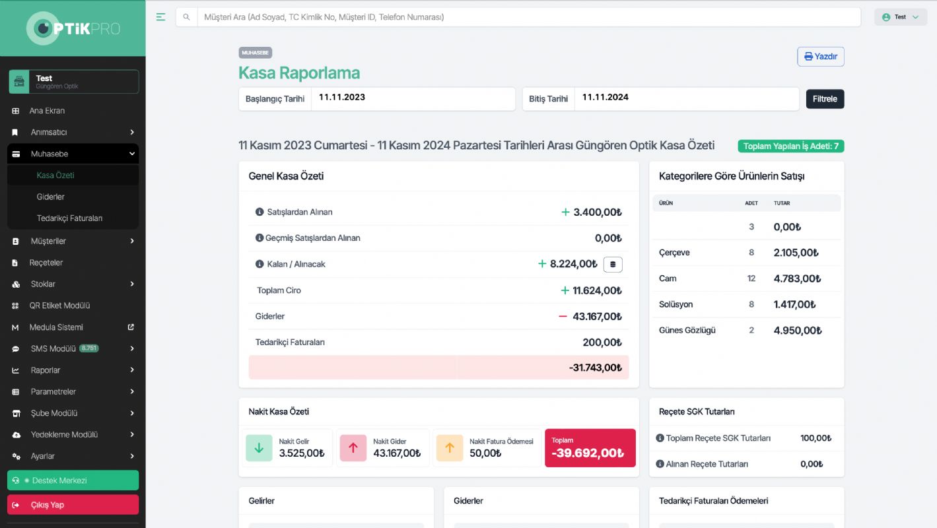937x528 pixels.
Task: Click the Güneş Gözlüğü category row
Action: pyautogui.click(x=746, y=331)
